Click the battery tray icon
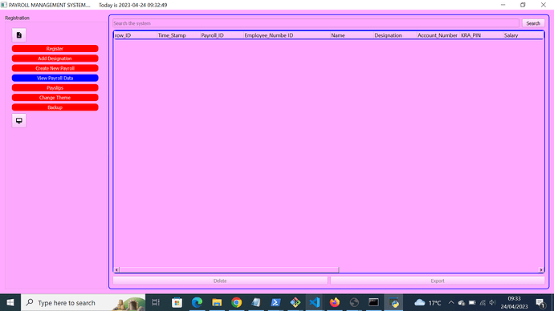The width and height of the screenshot is (554, 311). click(x=472, y=302)
